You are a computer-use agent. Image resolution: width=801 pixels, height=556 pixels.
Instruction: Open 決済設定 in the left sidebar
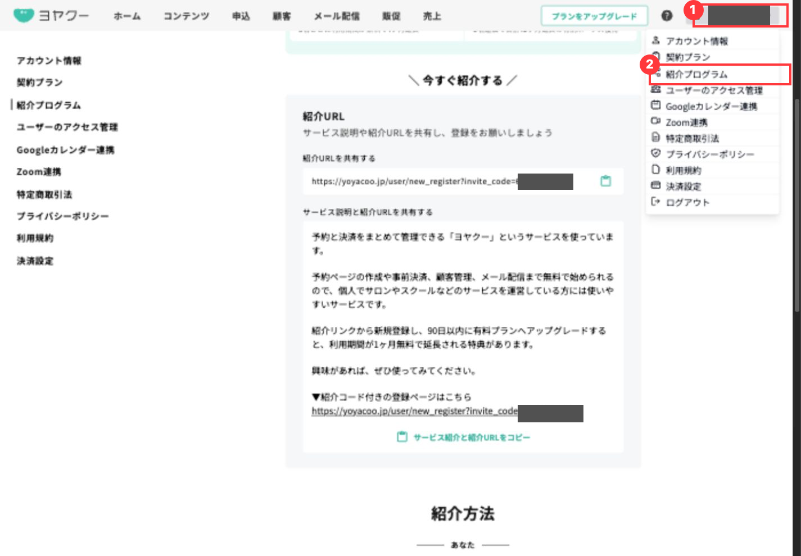pos(35,261)
